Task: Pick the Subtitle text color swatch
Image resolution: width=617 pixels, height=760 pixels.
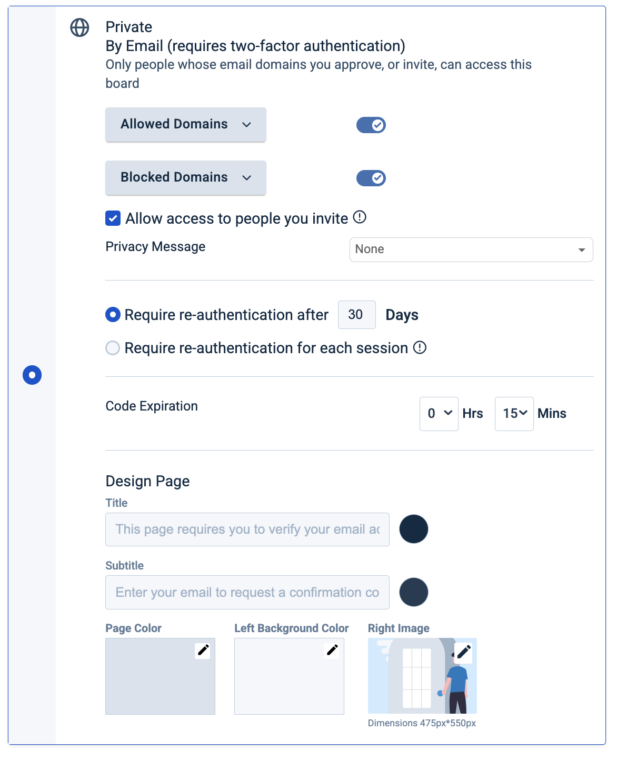Action: (414, 592)
